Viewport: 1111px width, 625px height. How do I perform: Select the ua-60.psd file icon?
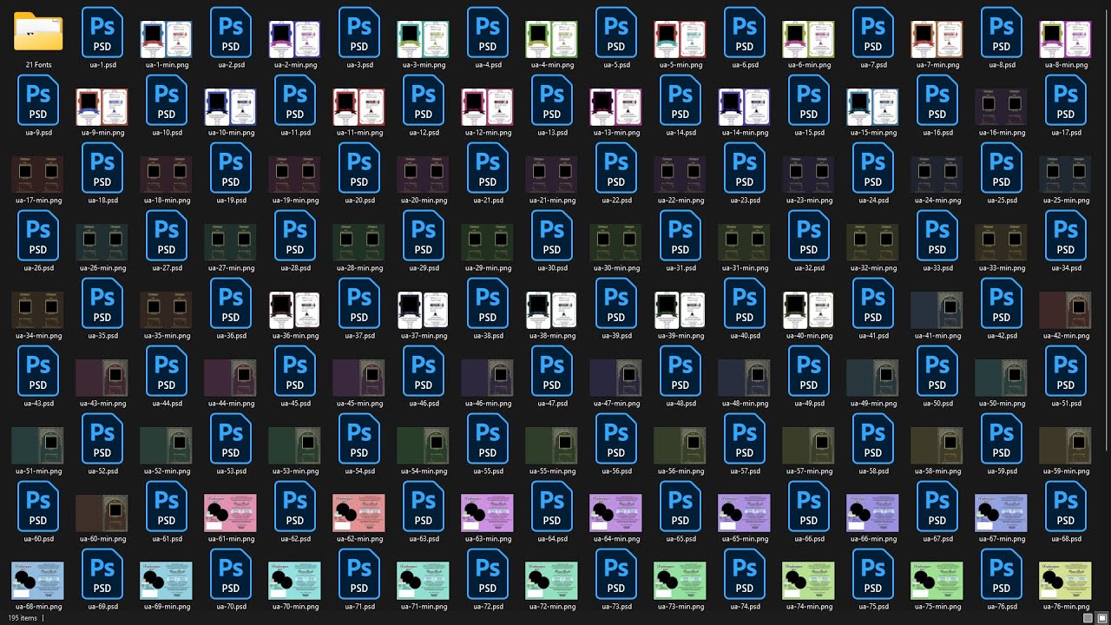tap(38, 507)
